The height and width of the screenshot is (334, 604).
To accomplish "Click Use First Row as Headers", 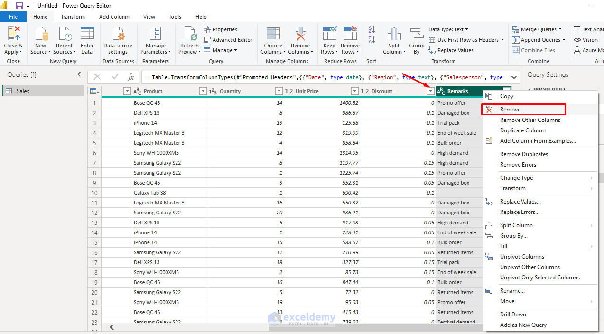I will tap(467, 40).
